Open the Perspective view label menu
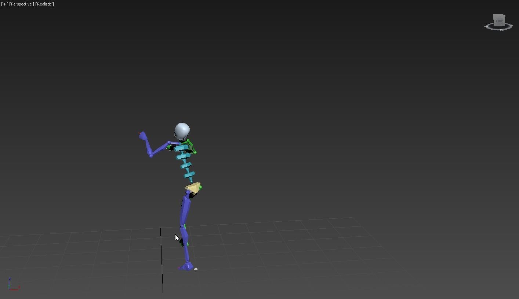 click(21, 4)
